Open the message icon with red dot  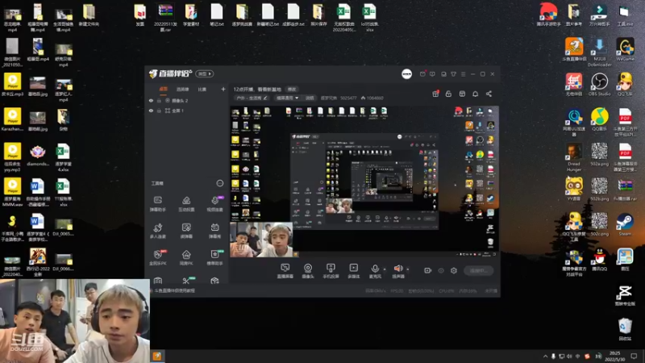pos(422,74)
